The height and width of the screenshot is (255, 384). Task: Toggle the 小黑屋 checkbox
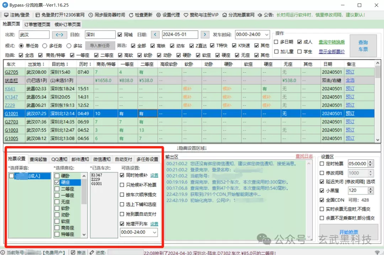pos(322,190)
